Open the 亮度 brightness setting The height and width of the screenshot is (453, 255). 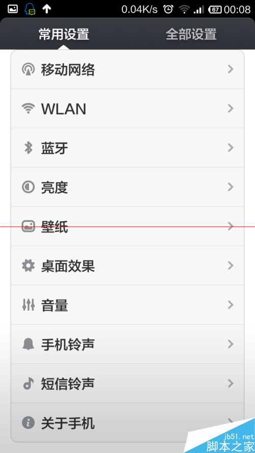click(127, 187)
